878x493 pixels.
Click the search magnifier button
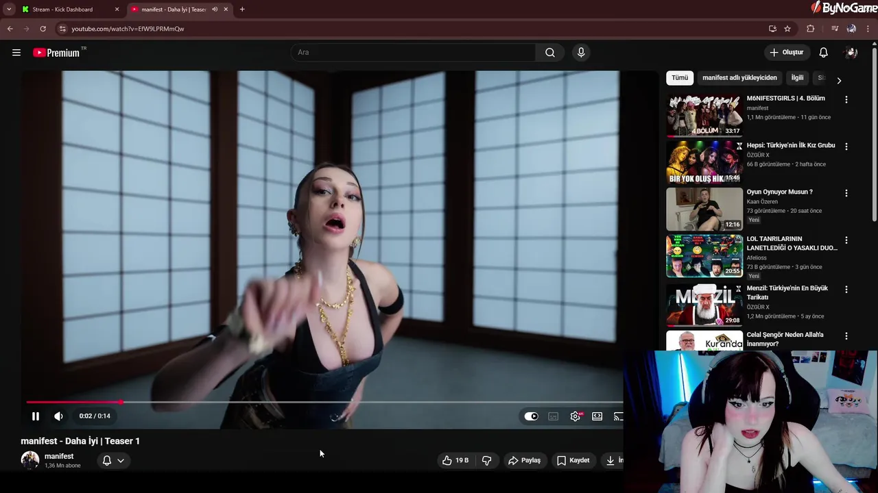pyautogui.click(x=550, y=53)
